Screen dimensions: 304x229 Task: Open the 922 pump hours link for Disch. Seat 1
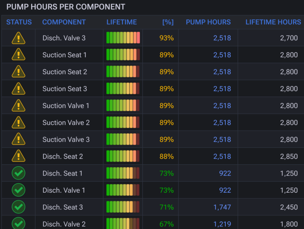point(225,173)
